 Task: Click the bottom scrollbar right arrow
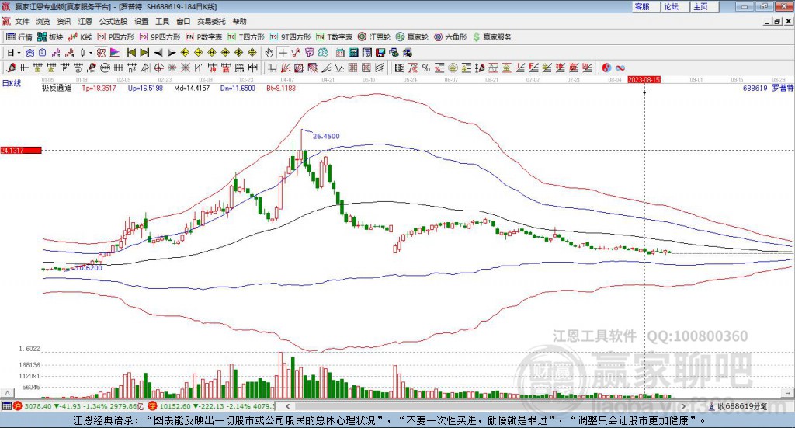tap(683, 406)
